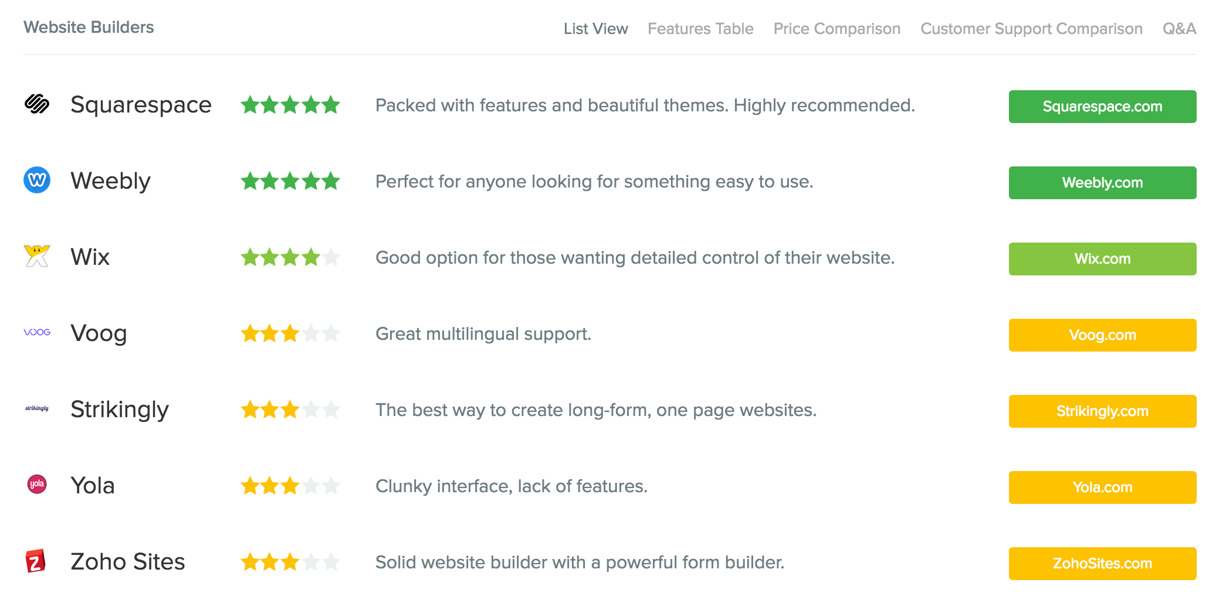This screenshot has height=600, width=1226.
Task: Click the Zoho Sites logo icon
Action: (x=36, y=561)
